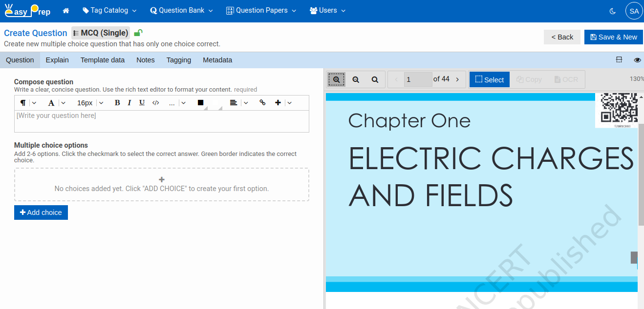Activate the Select tool in the PDF viewer

tap(489, 79)
